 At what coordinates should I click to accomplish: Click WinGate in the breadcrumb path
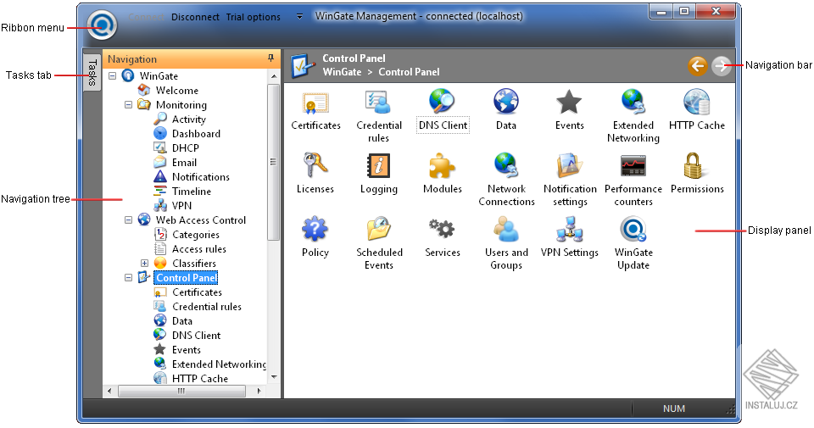click(x=342, y=72)
